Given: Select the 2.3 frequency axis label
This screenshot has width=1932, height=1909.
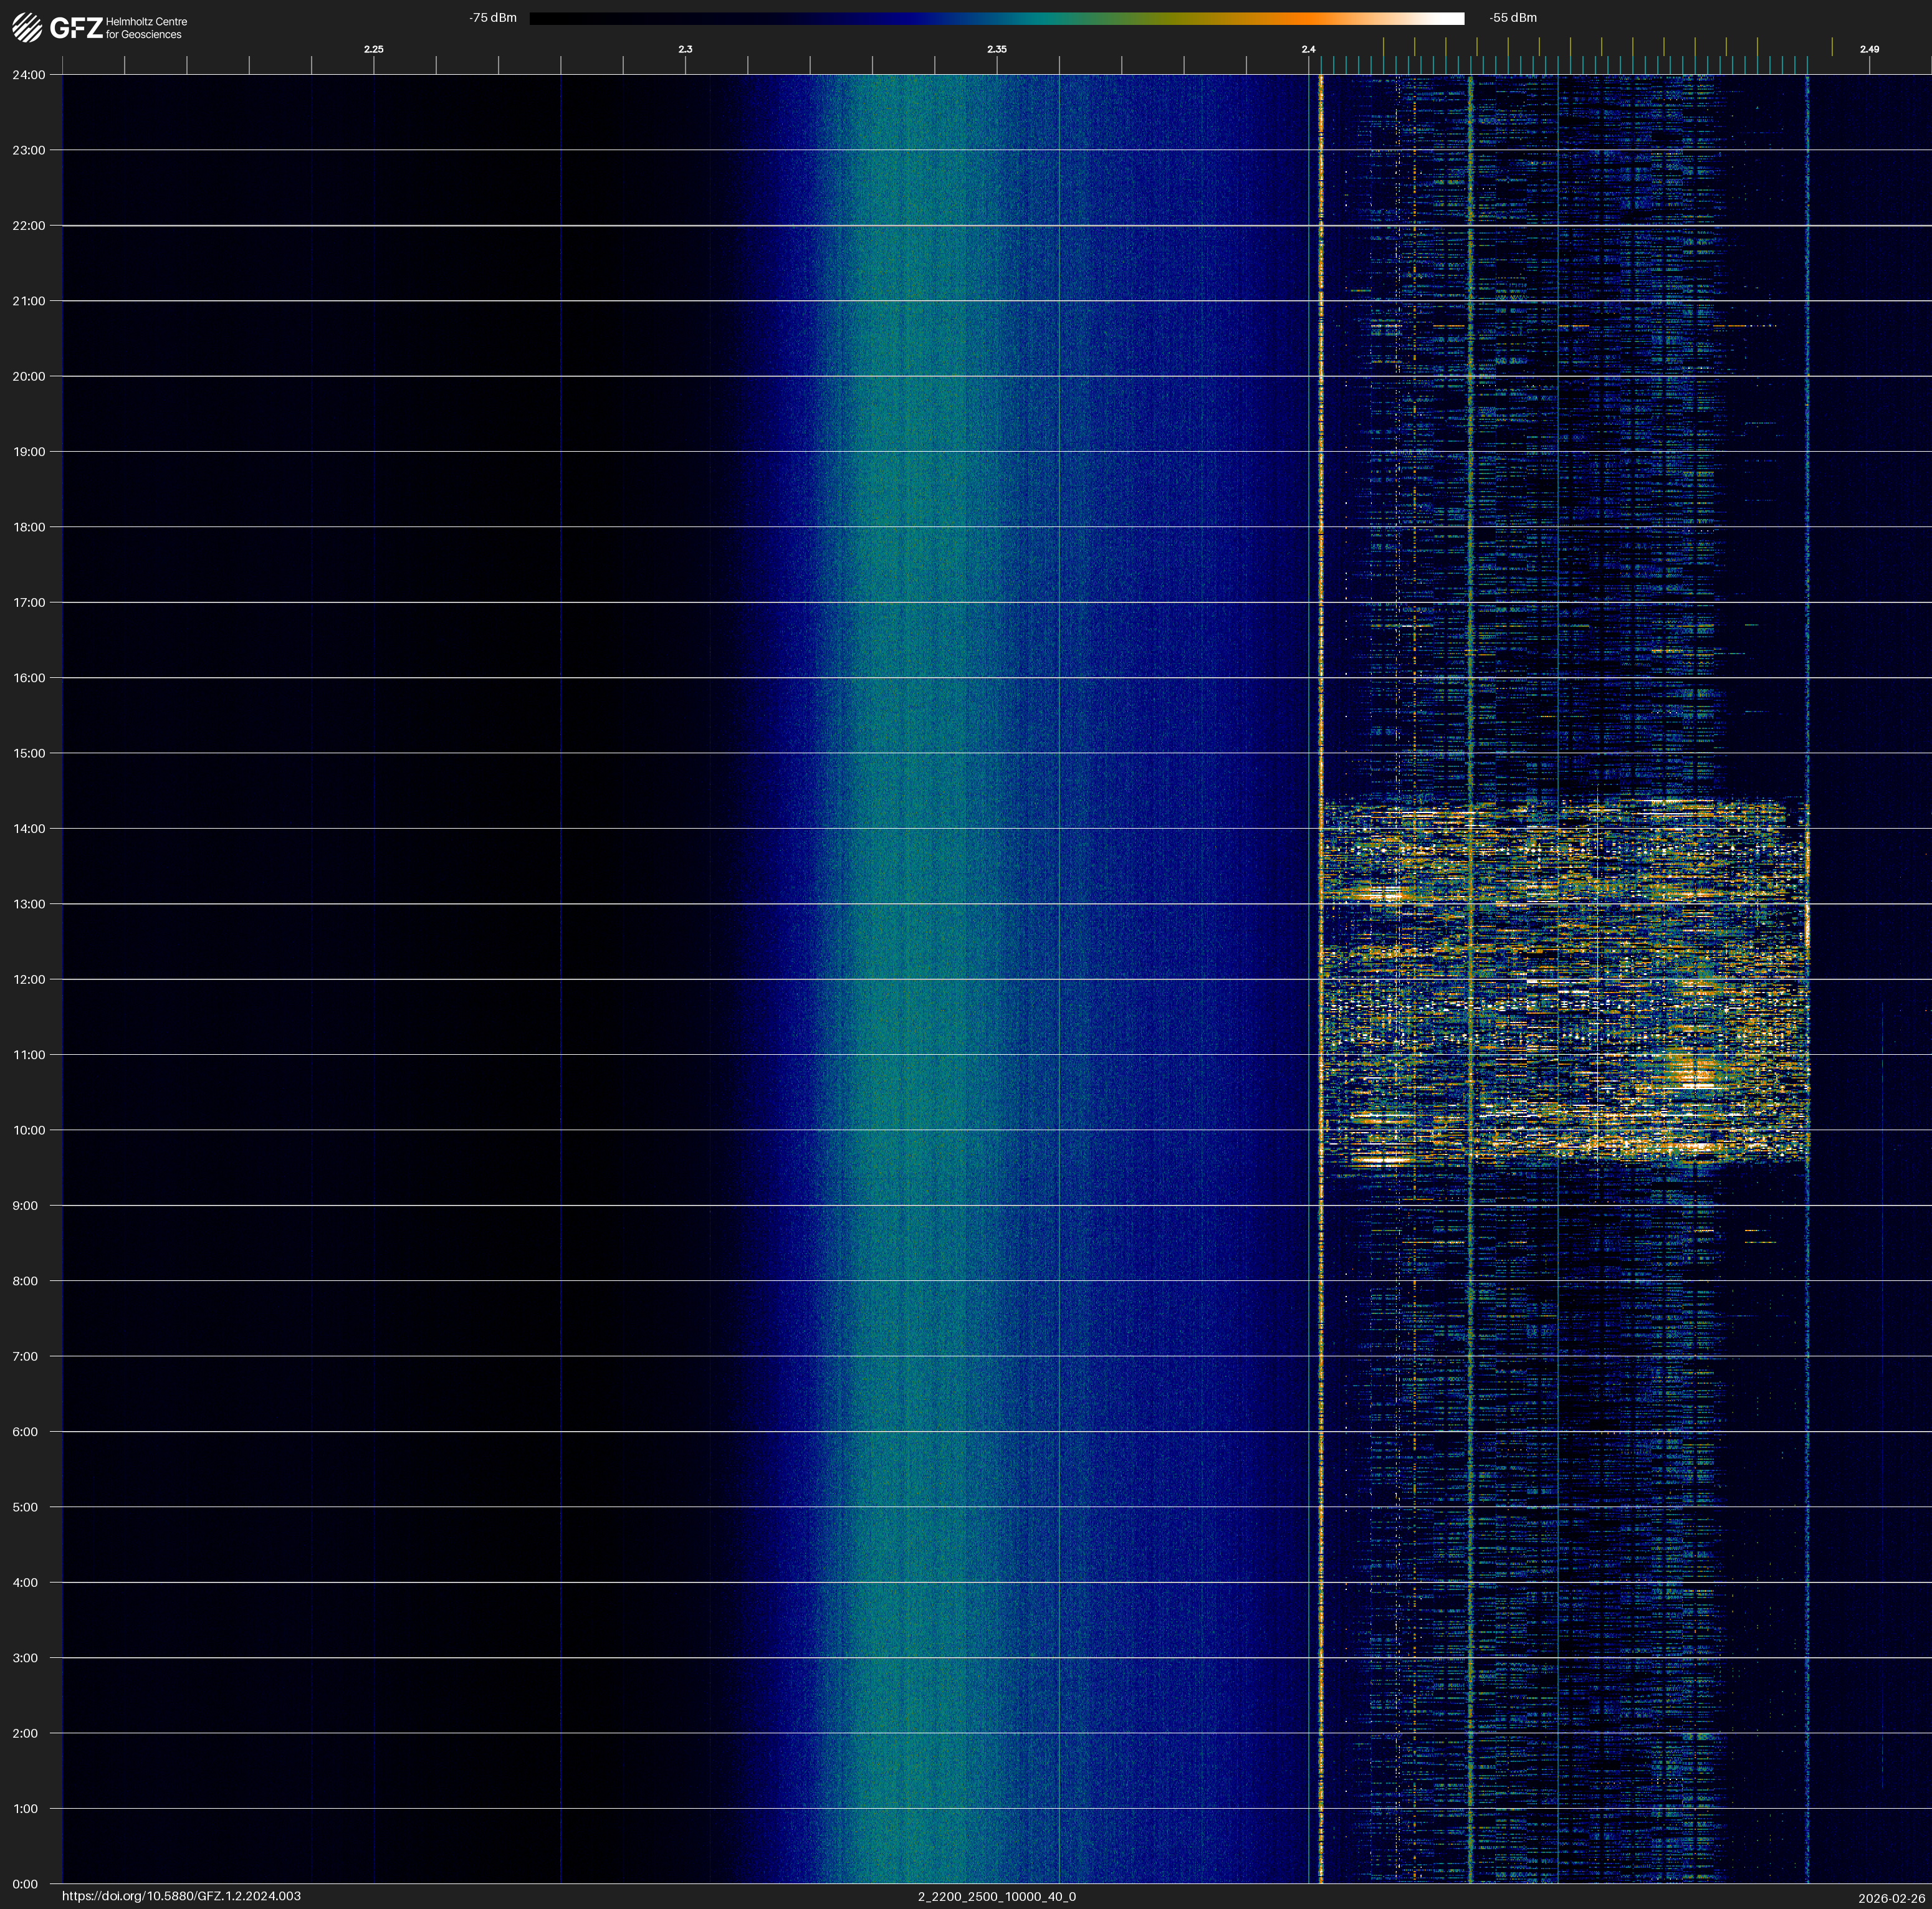Looking at the screenshot, I should pos(685,49).
